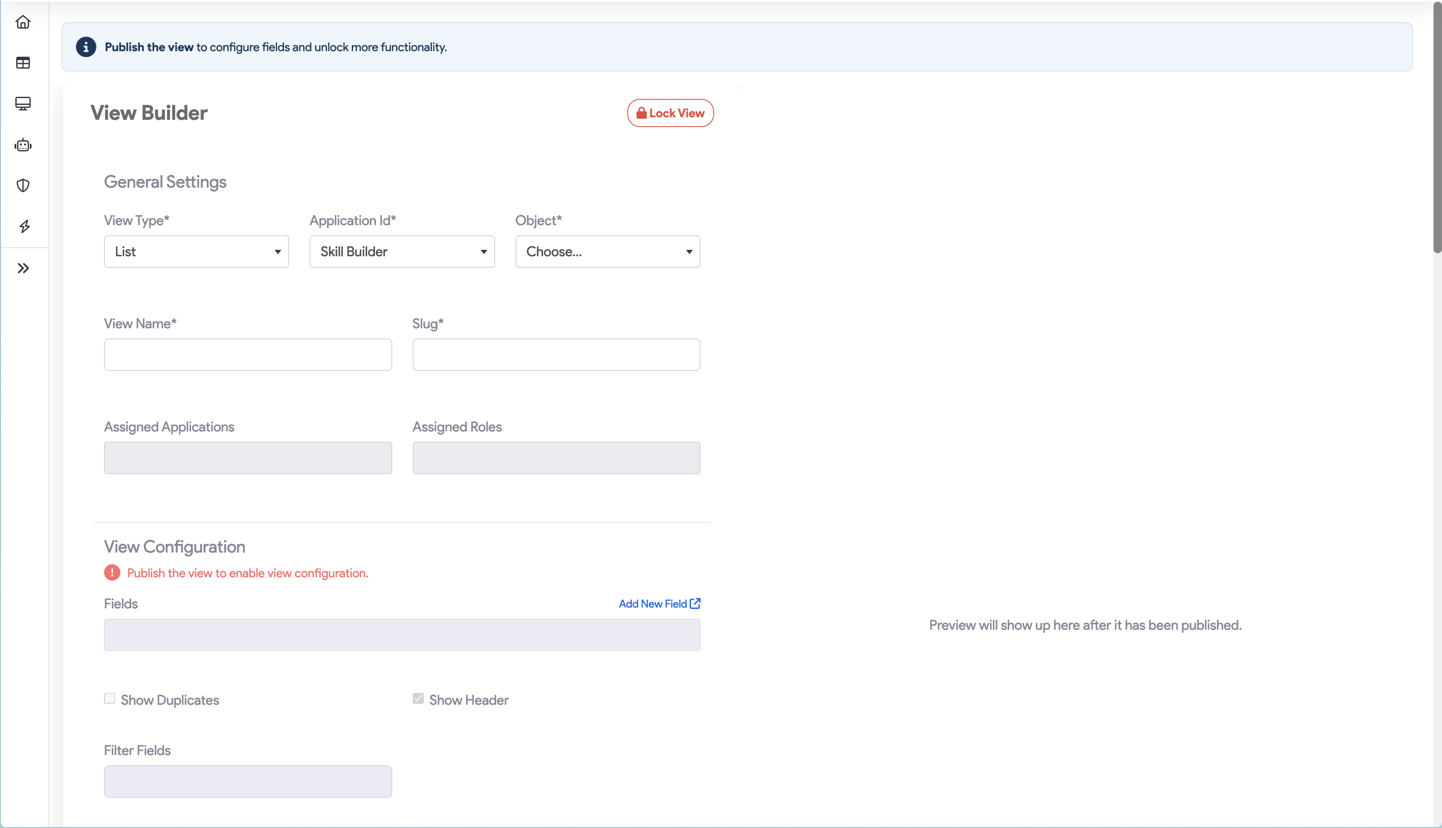Enable the Show Duplicates checkbox
1442x828 pixels.
pos(109,698)
